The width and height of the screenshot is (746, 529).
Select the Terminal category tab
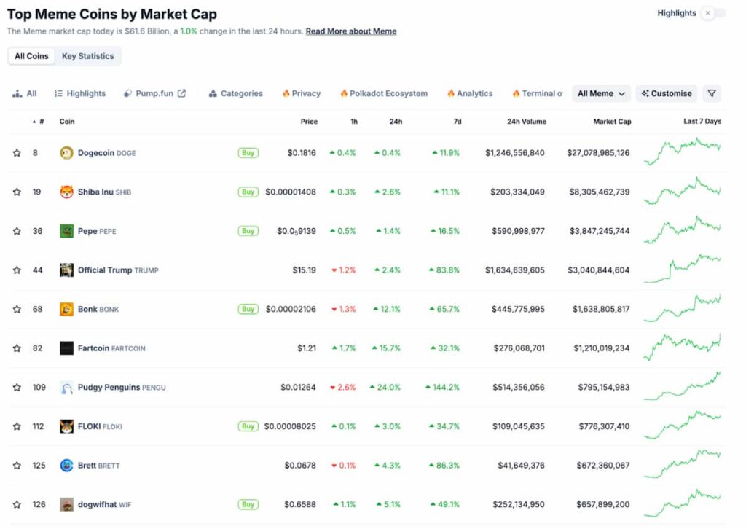538,93
